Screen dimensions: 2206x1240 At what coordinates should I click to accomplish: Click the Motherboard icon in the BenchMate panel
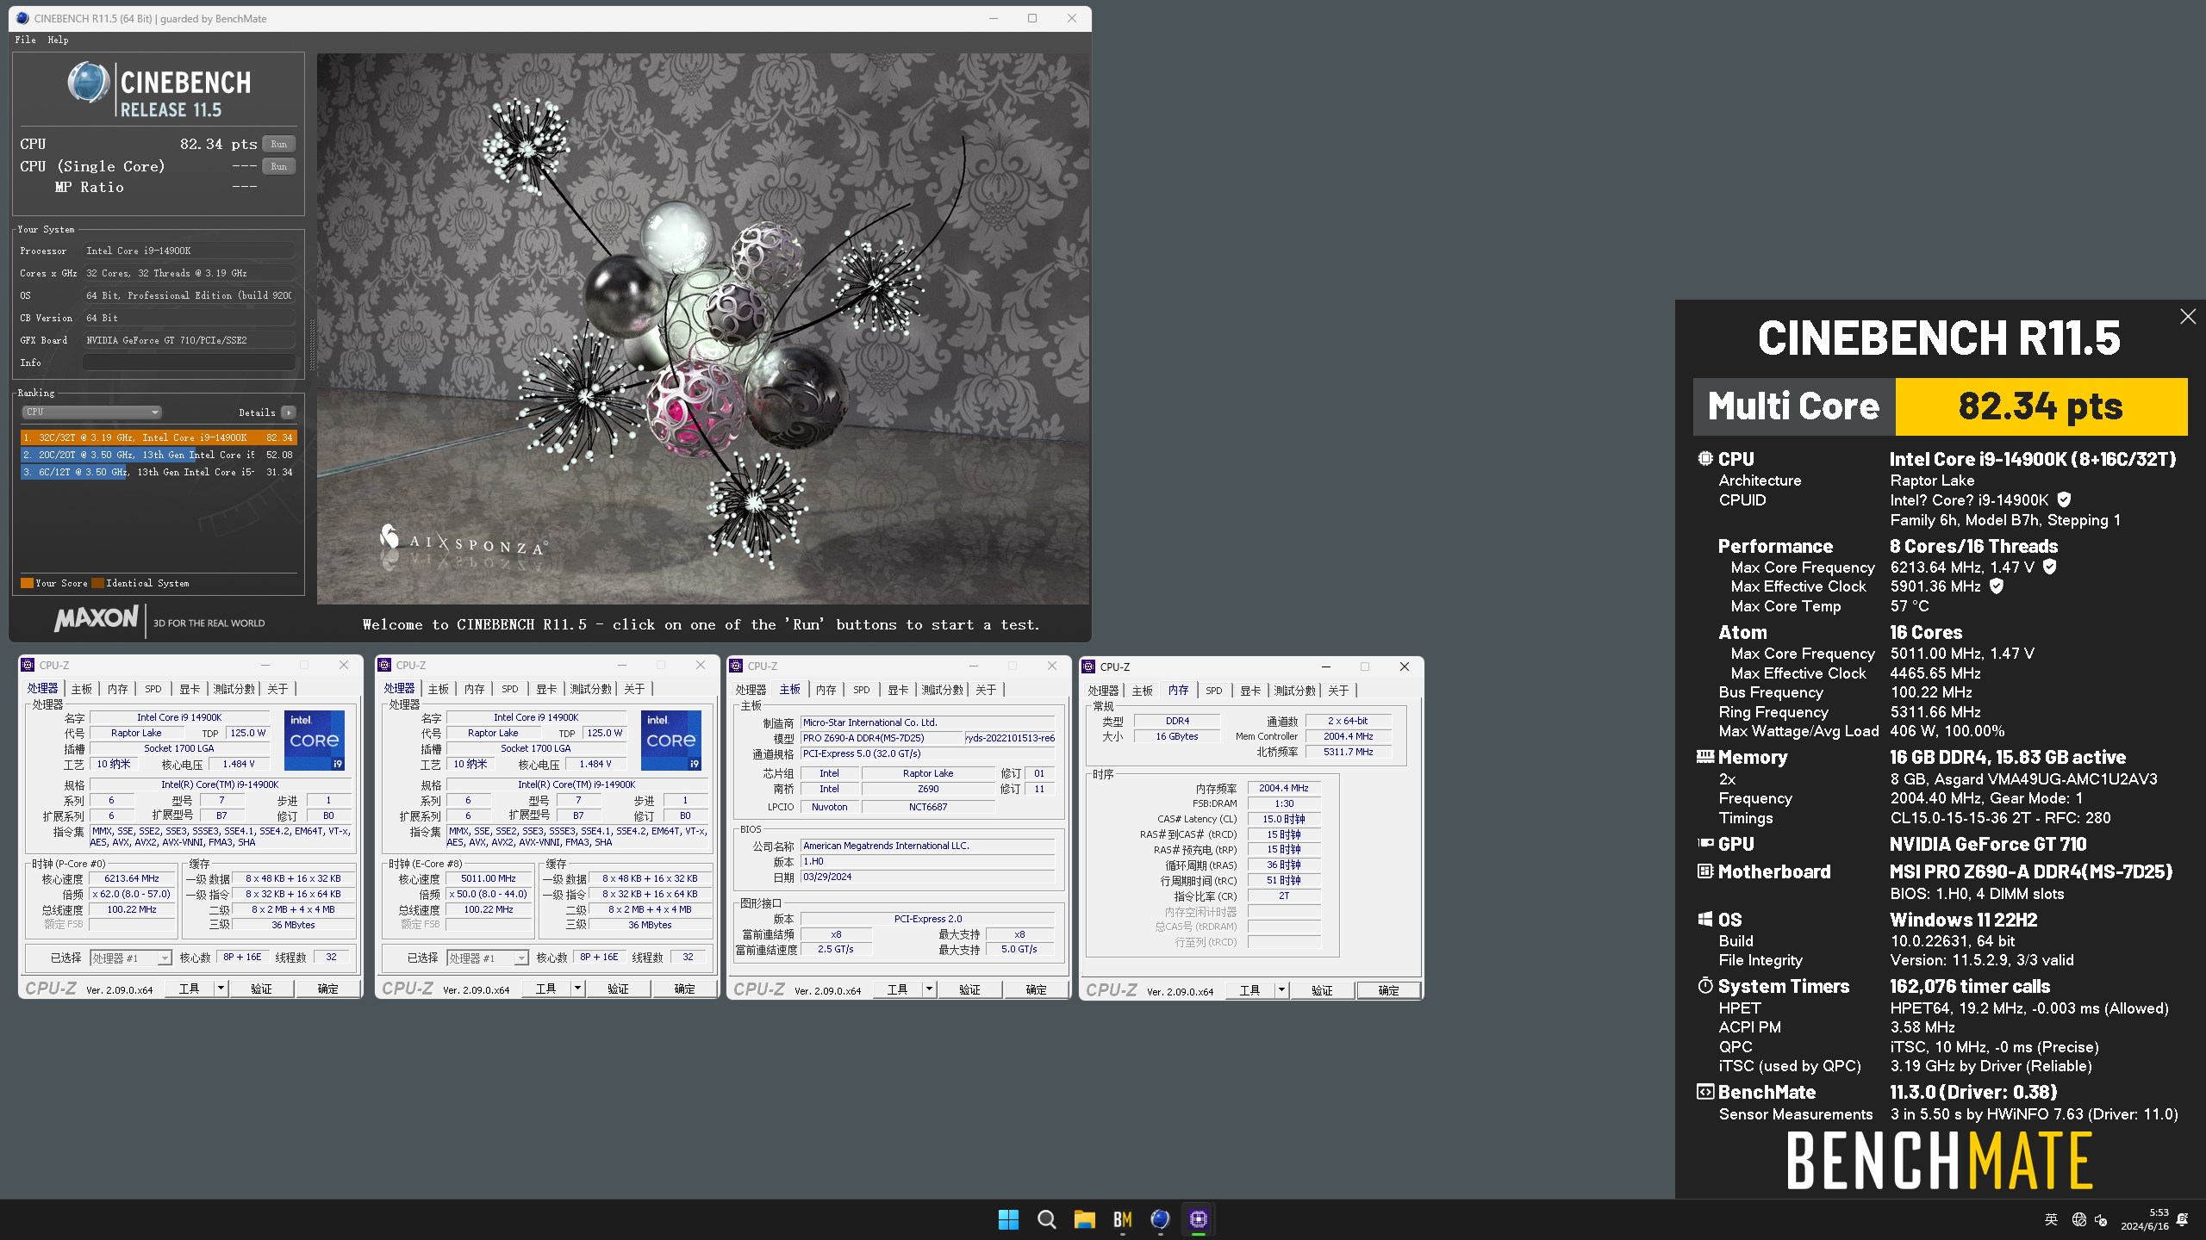coord(1704,871)
